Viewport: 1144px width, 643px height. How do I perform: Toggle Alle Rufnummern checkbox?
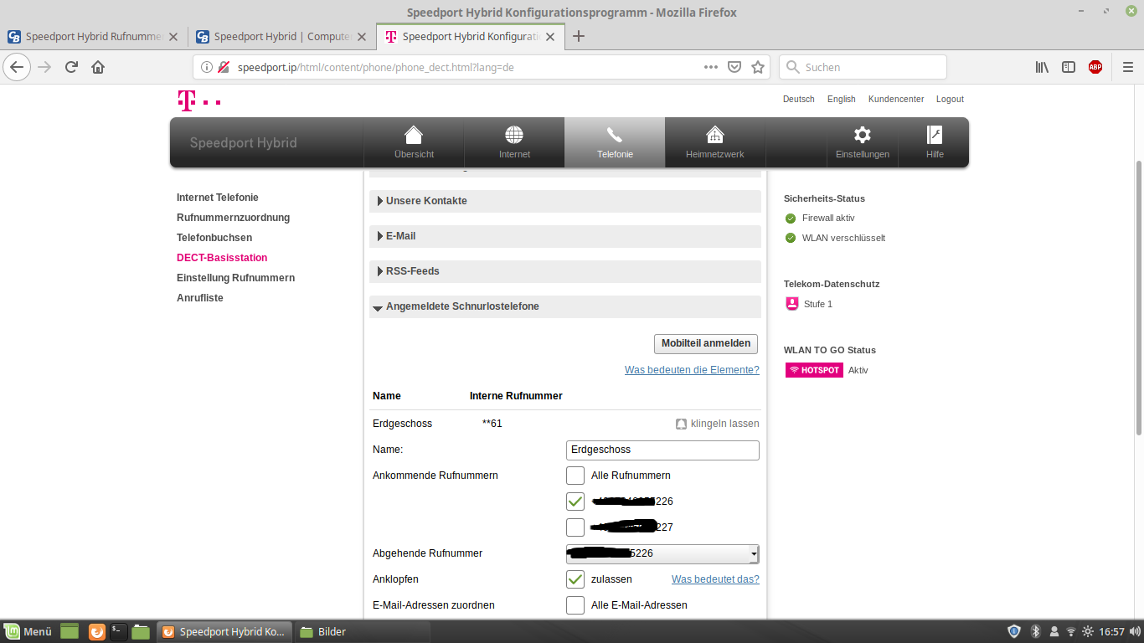[575, 476]
